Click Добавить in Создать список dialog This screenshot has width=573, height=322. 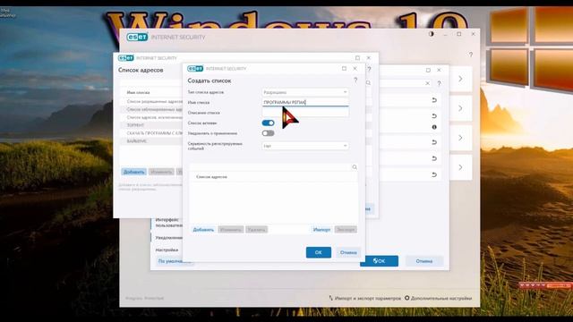[x=203, y=230]
